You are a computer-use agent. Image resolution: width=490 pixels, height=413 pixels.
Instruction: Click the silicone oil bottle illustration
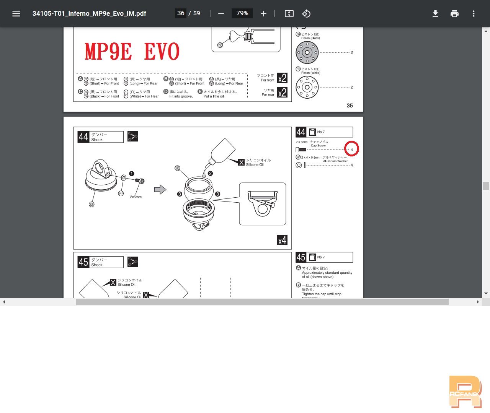pyautogui.click(x=220, y=153)
